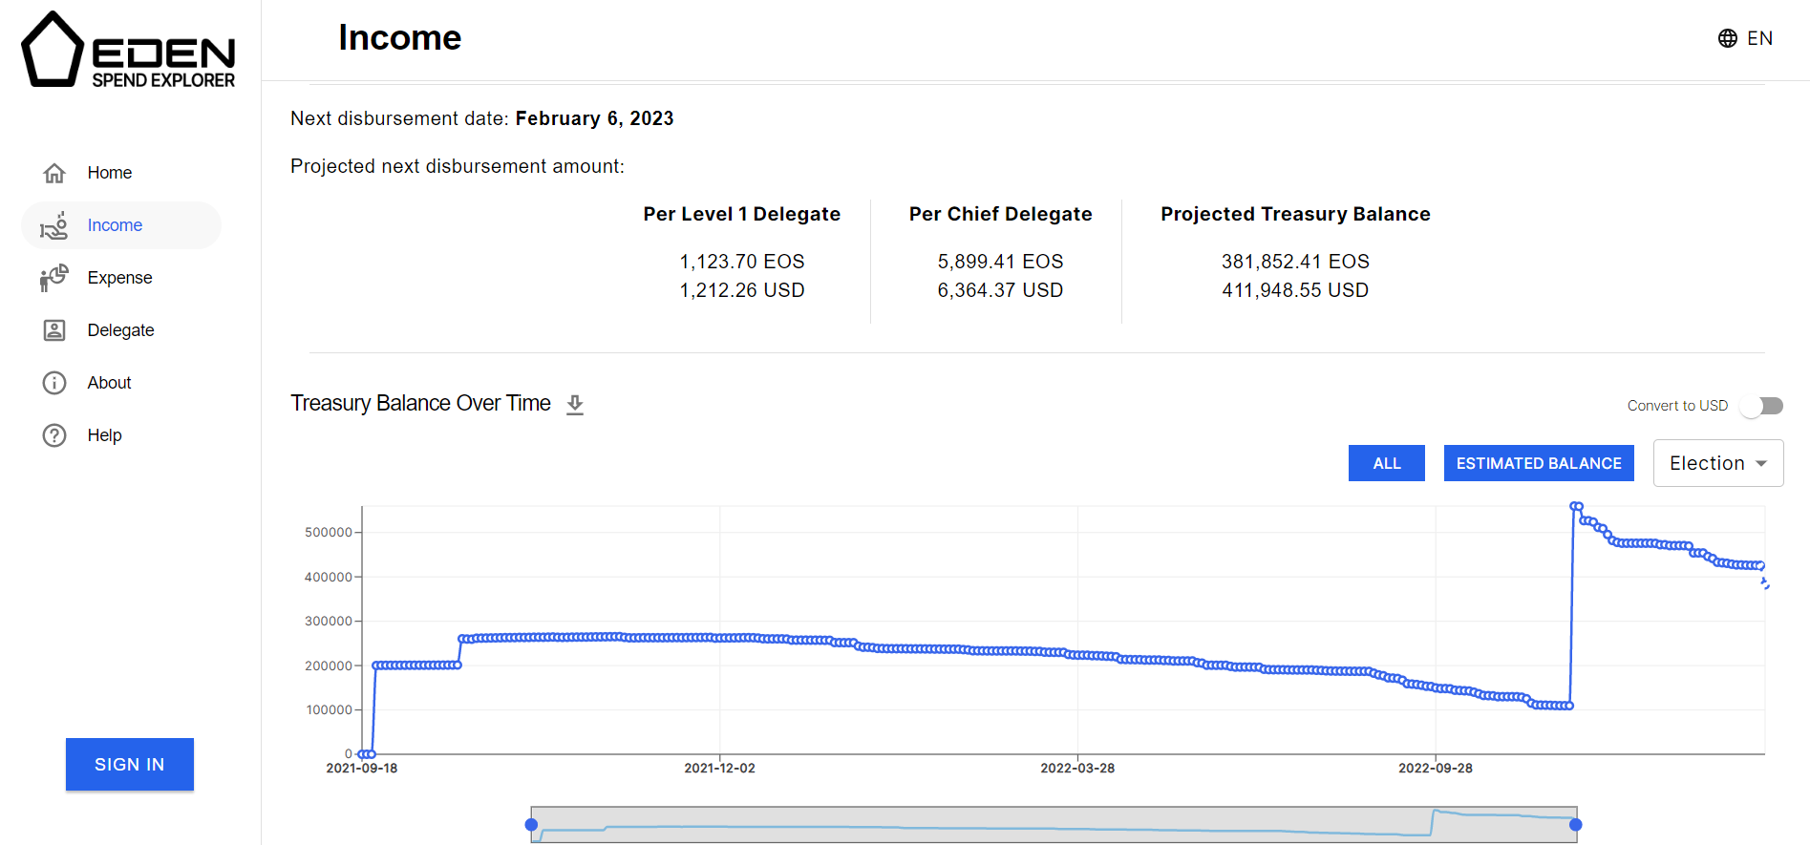Click the peak data point on treasury chart
Screen dimensions: 1810x845
point(1576,506)
